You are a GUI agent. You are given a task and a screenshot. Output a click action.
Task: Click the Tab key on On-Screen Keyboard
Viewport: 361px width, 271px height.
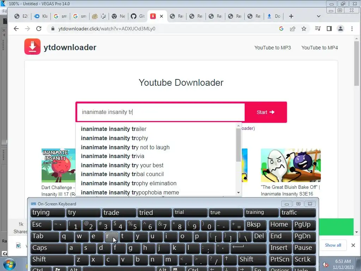click(45, 237)
